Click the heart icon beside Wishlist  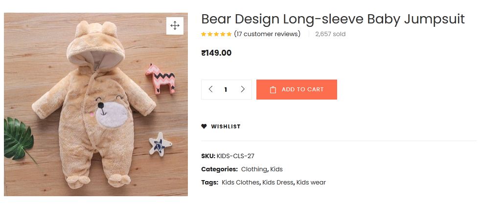click(x=204, y=126)
